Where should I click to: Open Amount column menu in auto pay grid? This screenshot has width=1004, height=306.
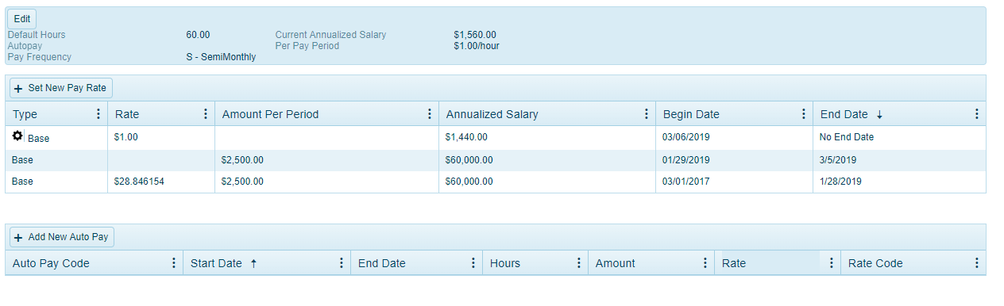[705, 263]
